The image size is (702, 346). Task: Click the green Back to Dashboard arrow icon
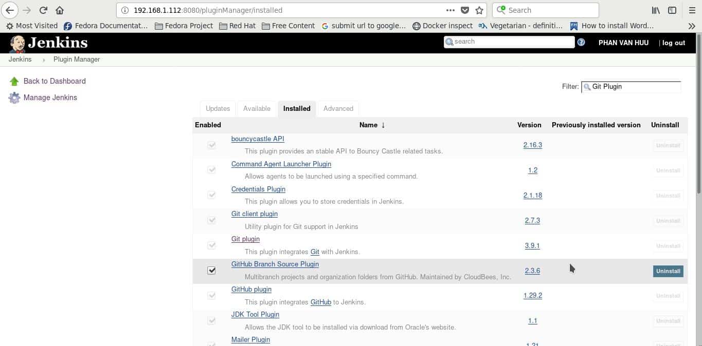(14, 81)
